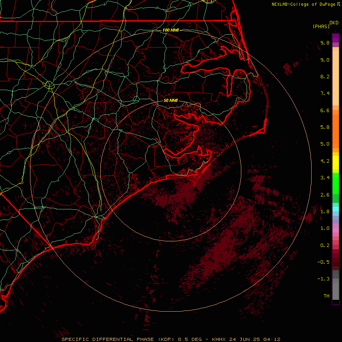Pick the yellow segment of the color bar

pyautogui.click(x=336, y=163)
